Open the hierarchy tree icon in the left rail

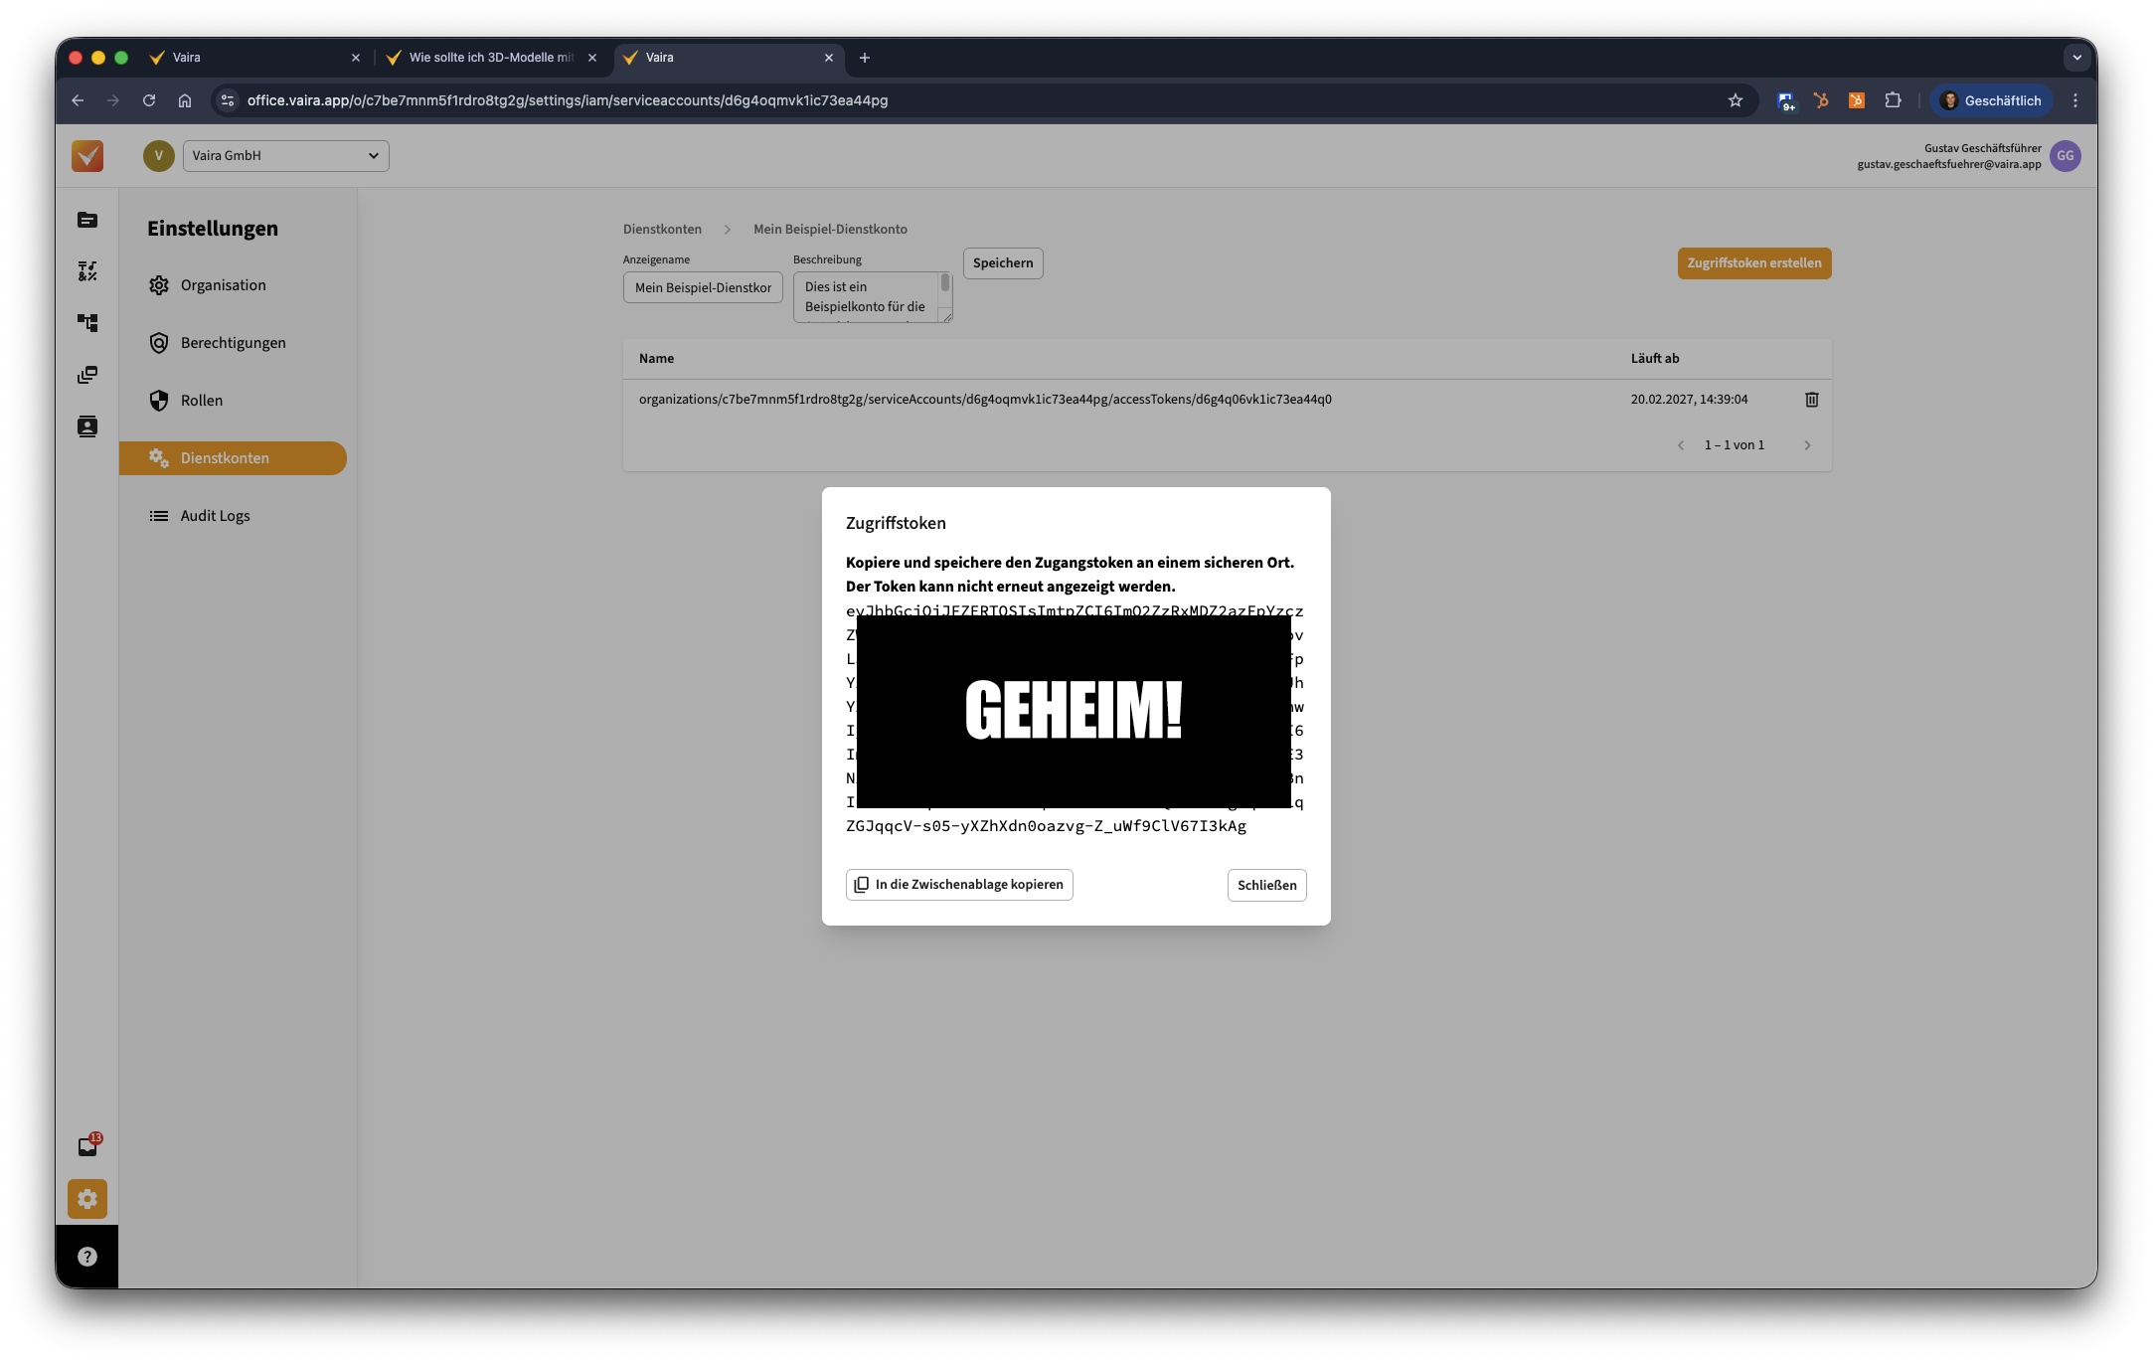(x=87, y=323)
